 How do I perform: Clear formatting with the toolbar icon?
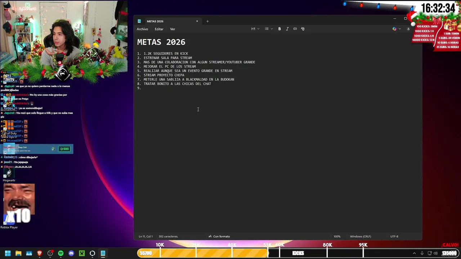pos(303,29)
